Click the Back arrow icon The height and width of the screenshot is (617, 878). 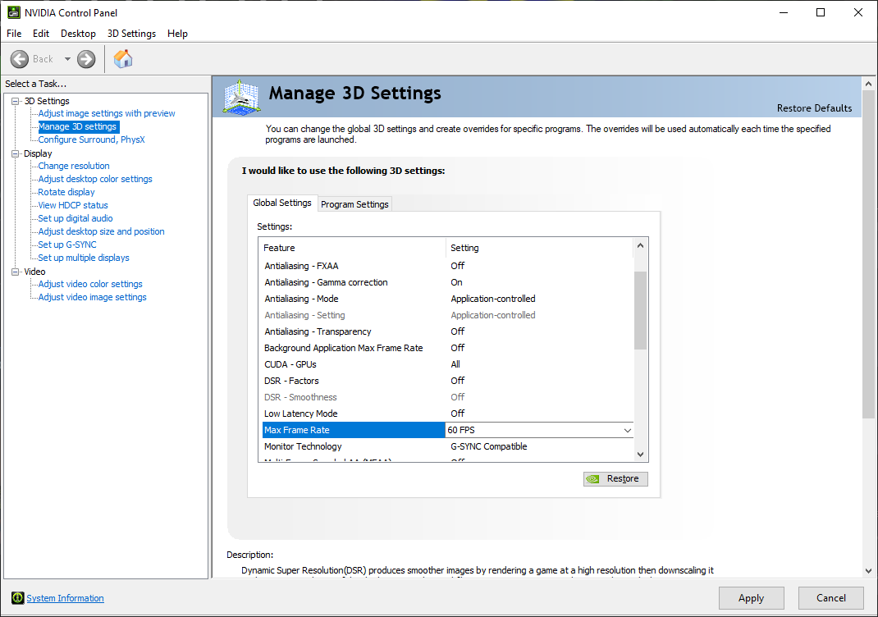tap(20, 59)
